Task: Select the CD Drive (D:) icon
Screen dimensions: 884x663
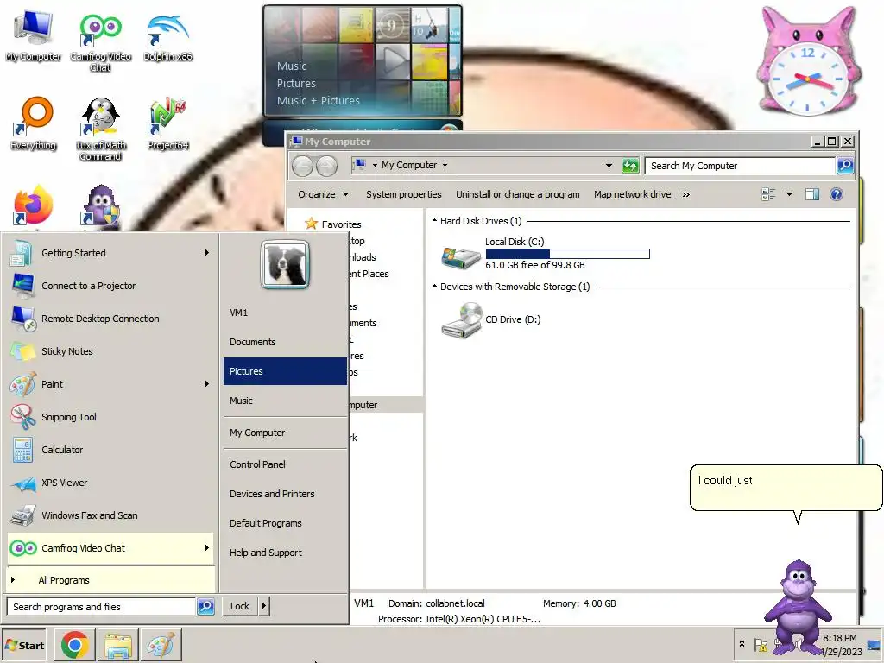Action: [462, 320]
